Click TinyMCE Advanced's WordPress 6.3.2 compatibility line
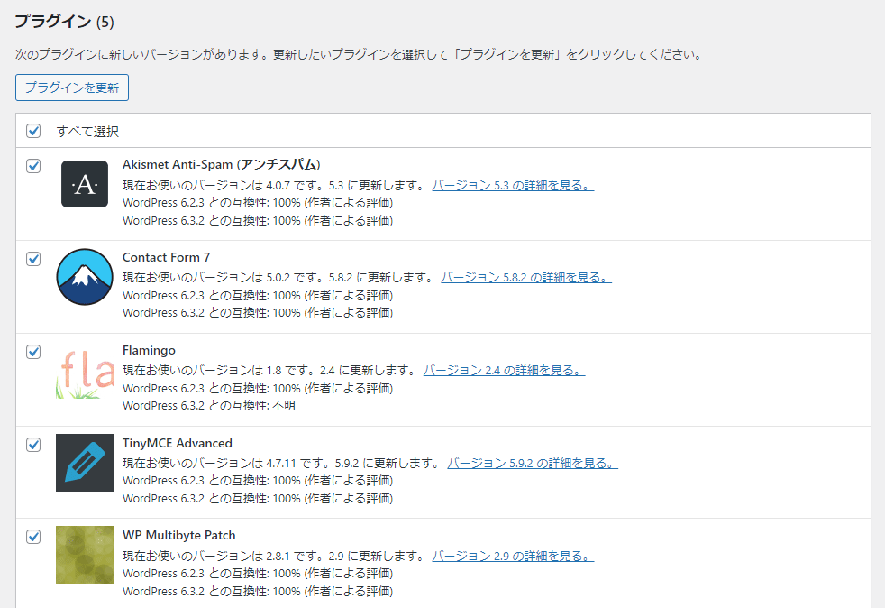 [x=258, y=498]
